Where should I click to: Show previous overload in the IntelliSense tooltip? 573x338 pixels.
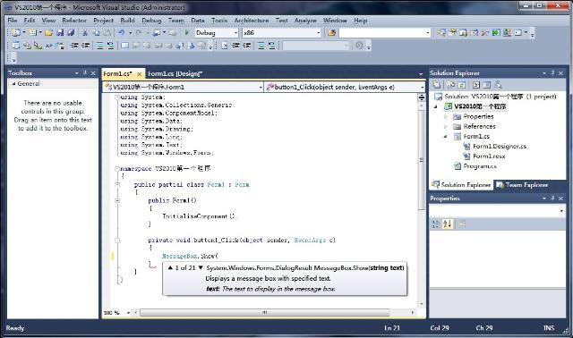[x=170, y=268]
